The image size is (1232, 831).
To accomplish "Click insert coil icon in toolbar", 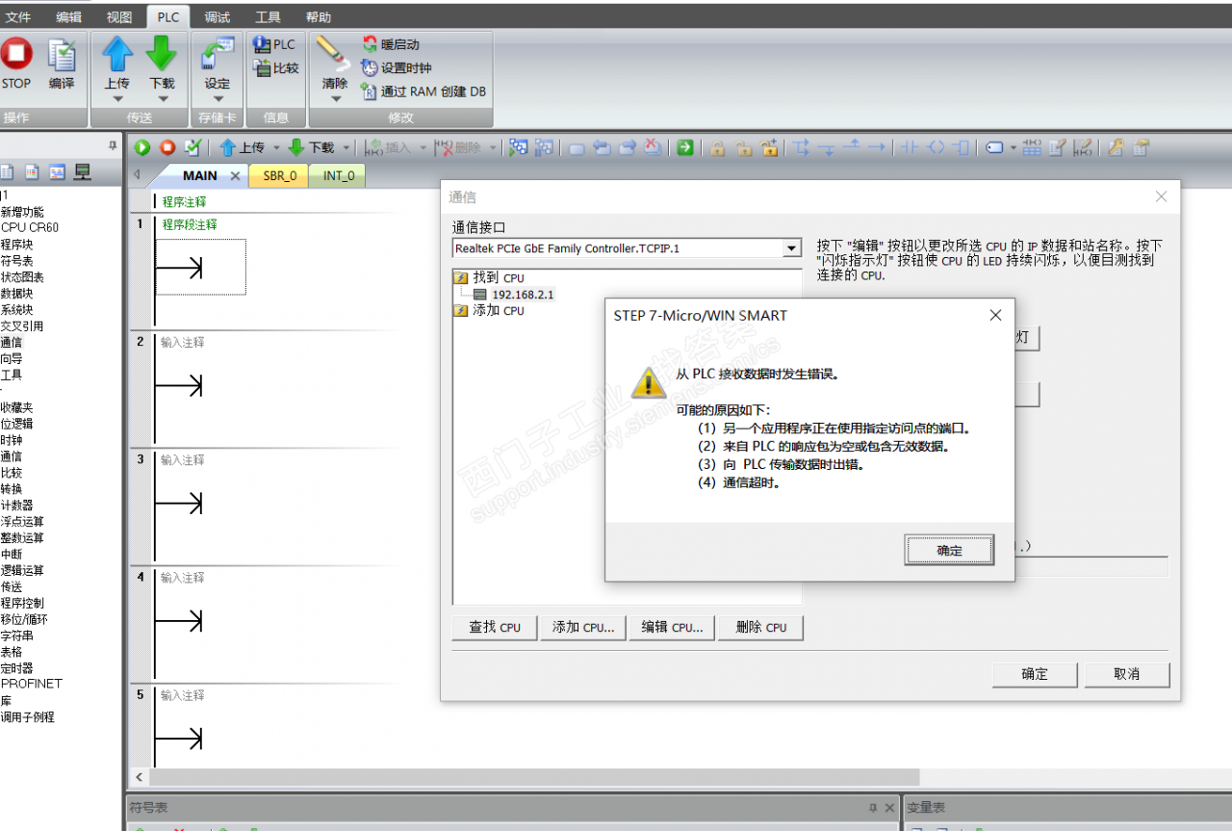I will 936,147.
